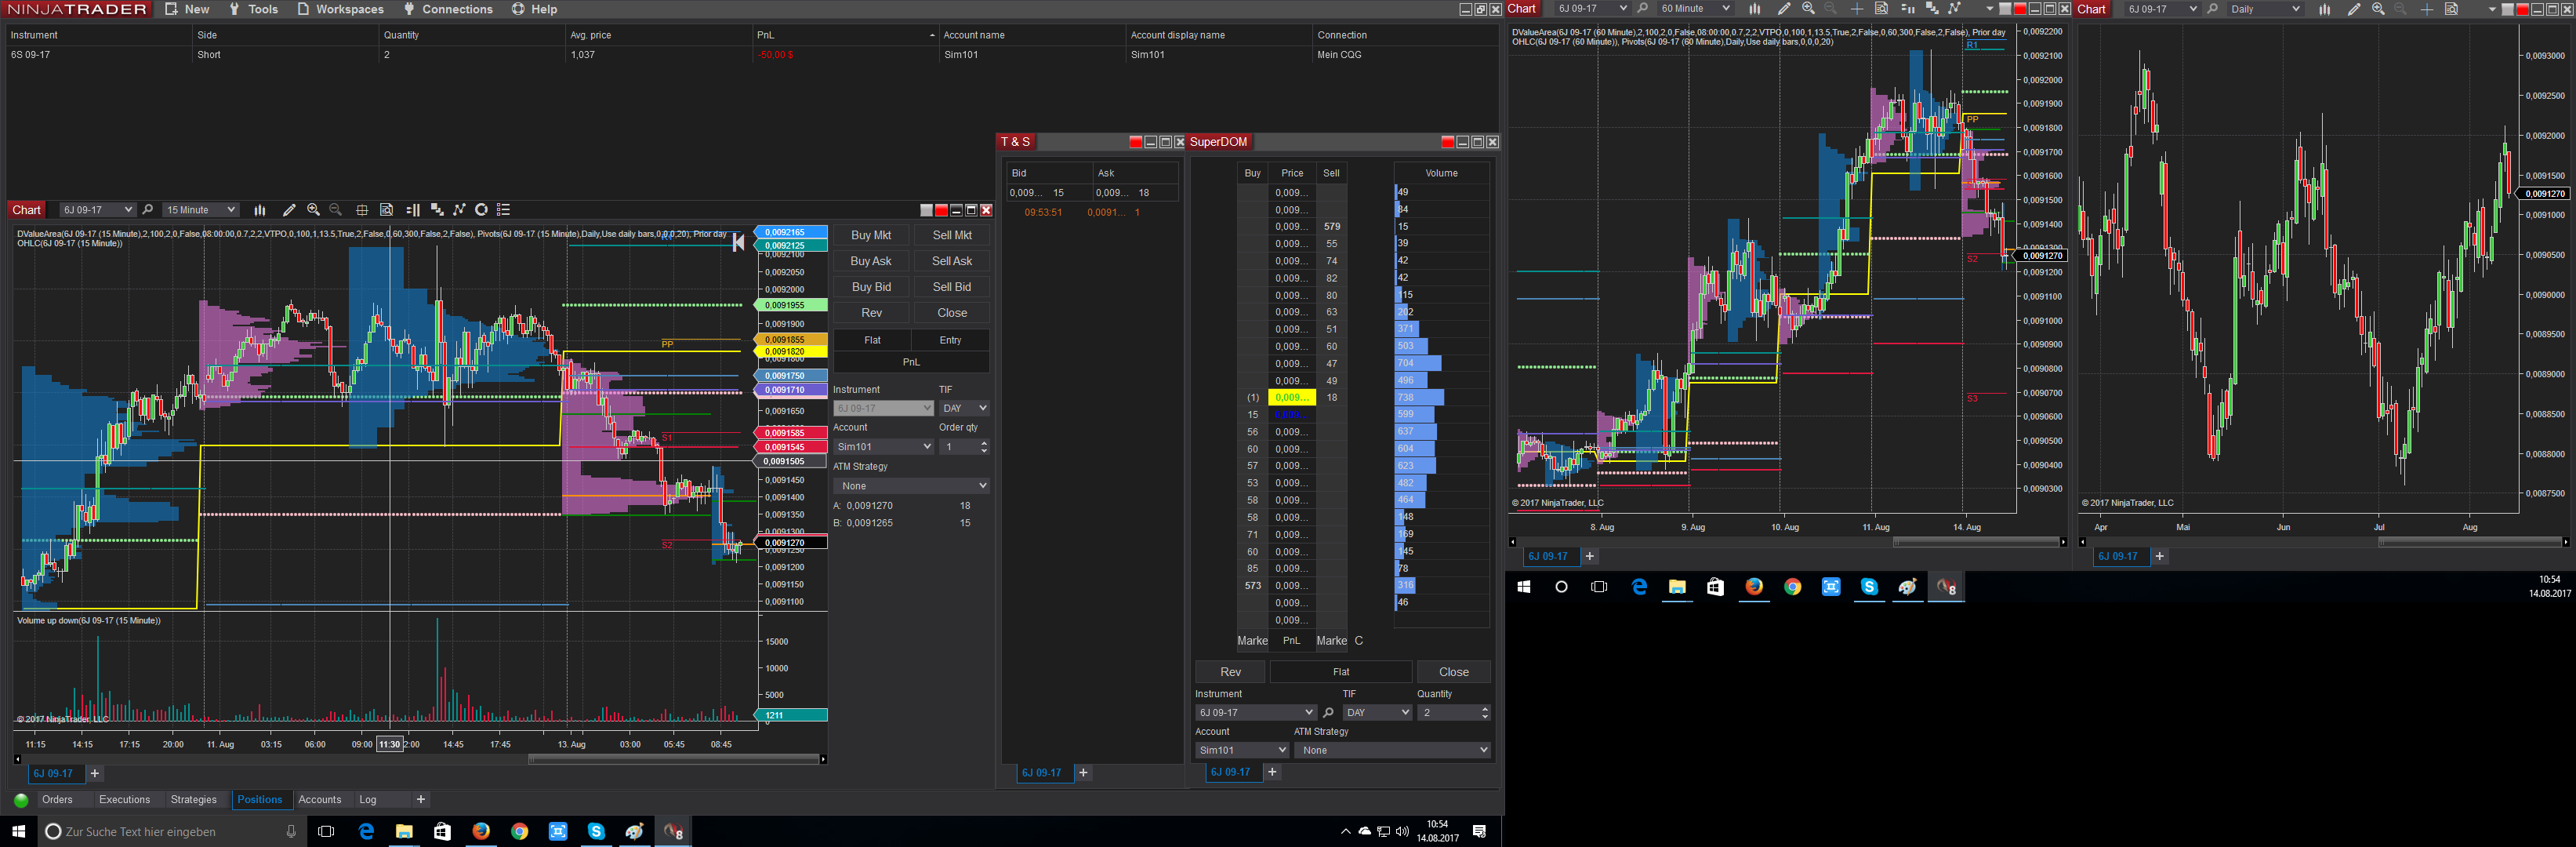Open the Windows Start menu
The height and width of the screenshot is (847, 2576).
coord(18,831)
